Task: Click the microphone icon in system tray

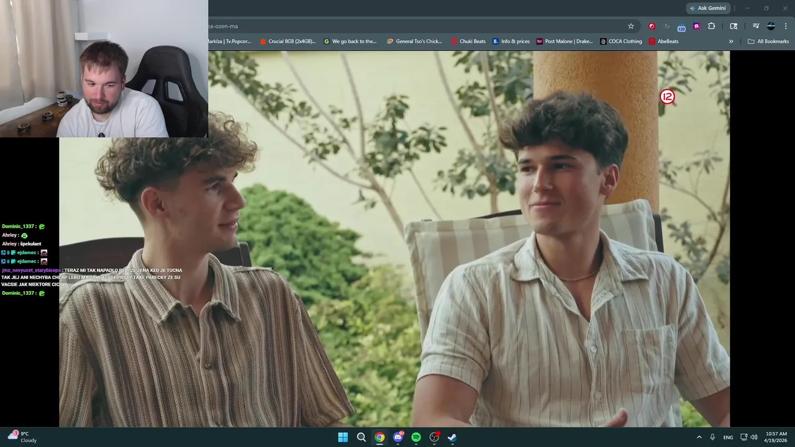Action: (x=712, y=437)
